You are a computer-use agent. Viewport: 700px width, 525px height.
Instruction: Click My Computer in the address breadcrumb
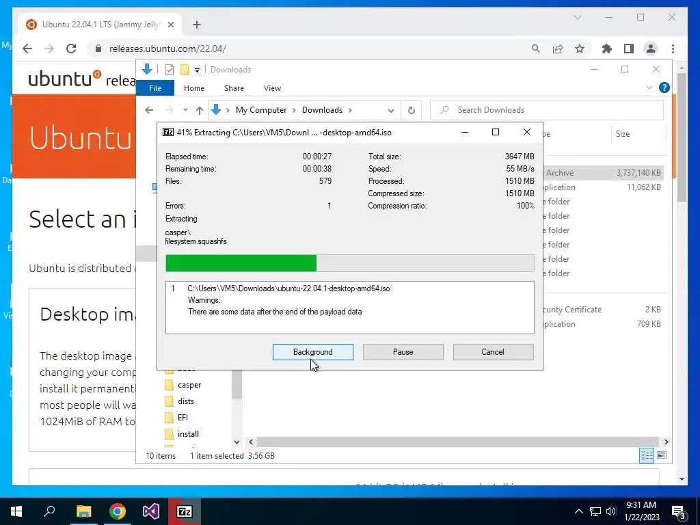[261, 110]
